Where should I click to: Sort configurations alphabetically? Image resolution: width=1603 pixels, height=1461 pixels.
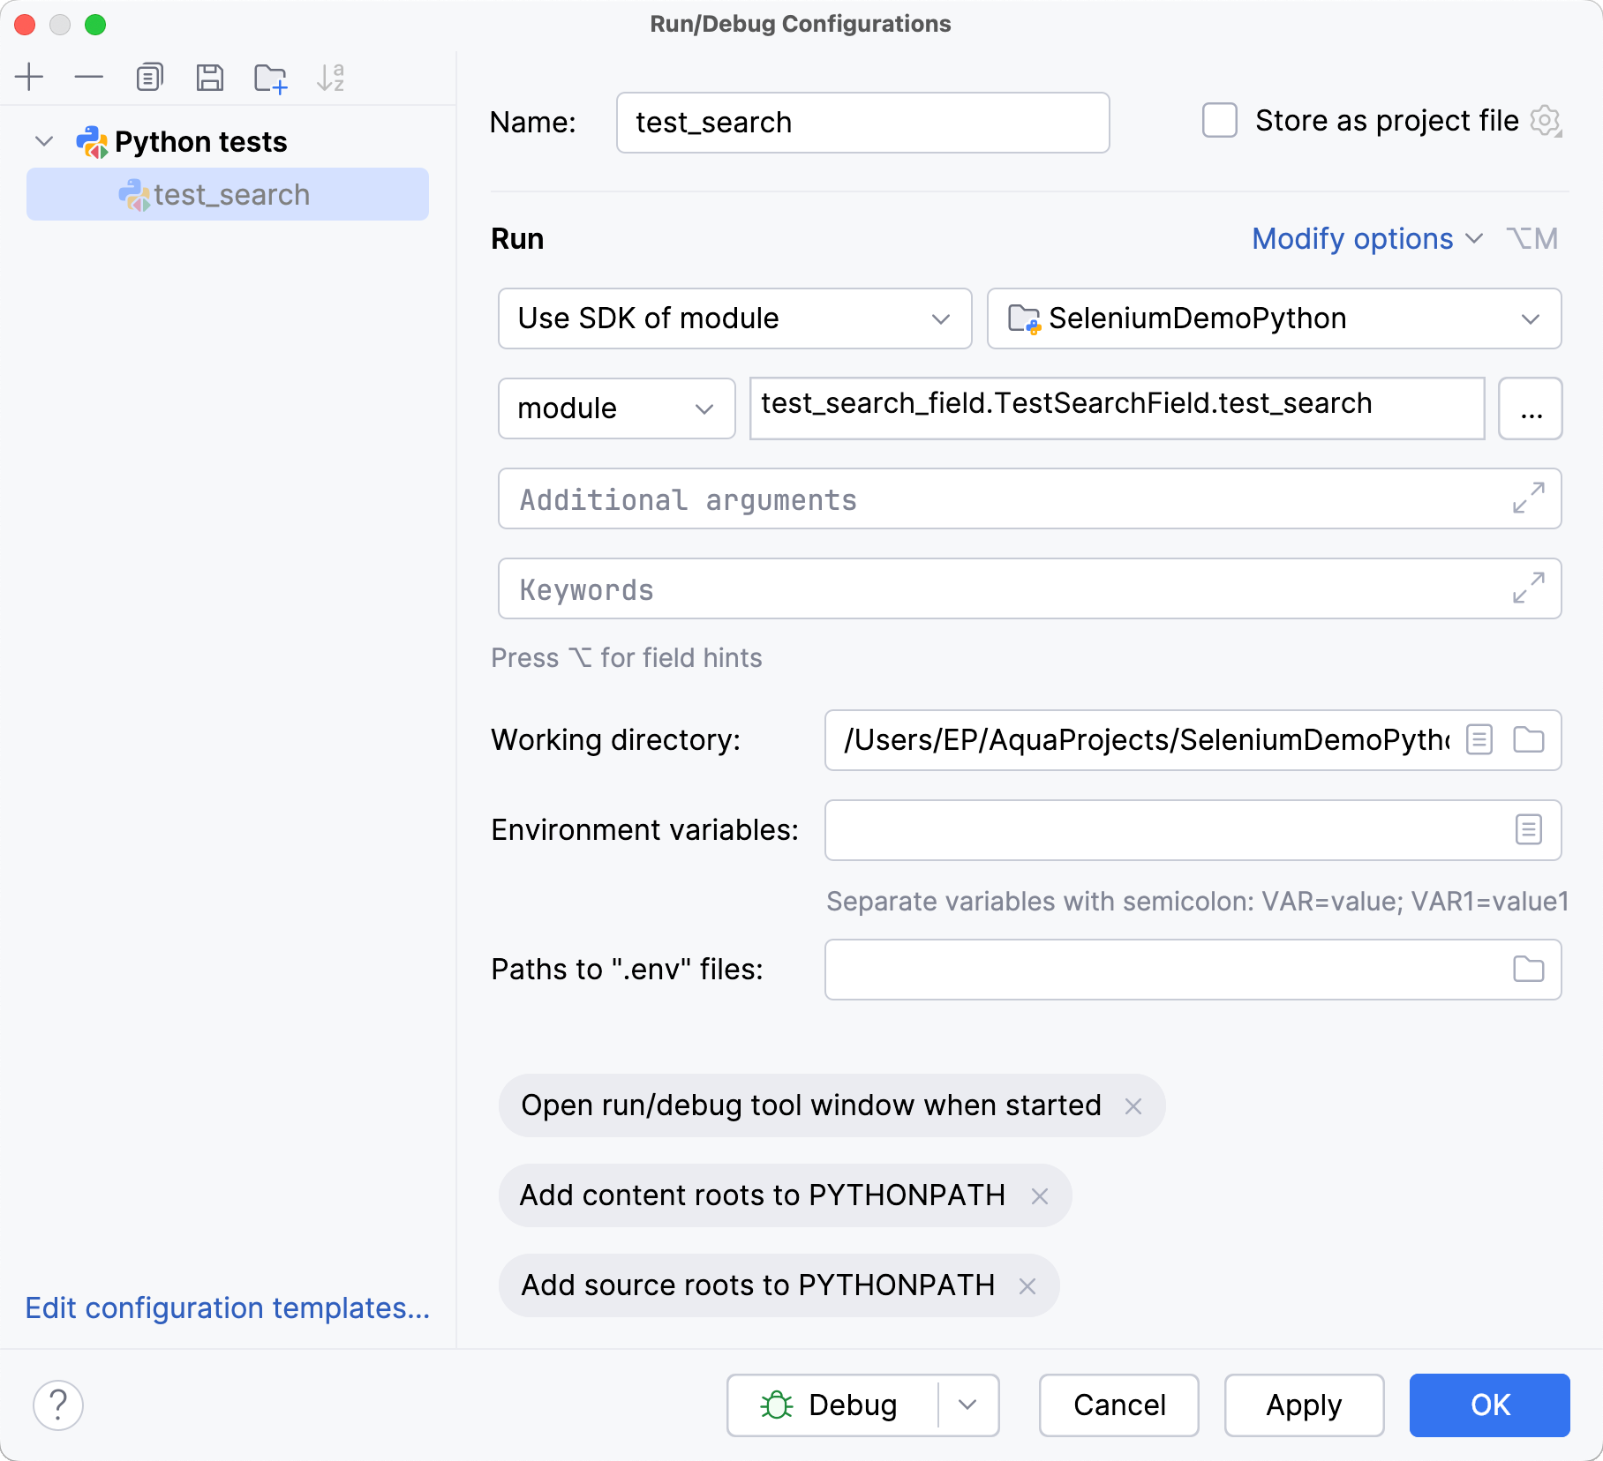(x=330, y=77)
